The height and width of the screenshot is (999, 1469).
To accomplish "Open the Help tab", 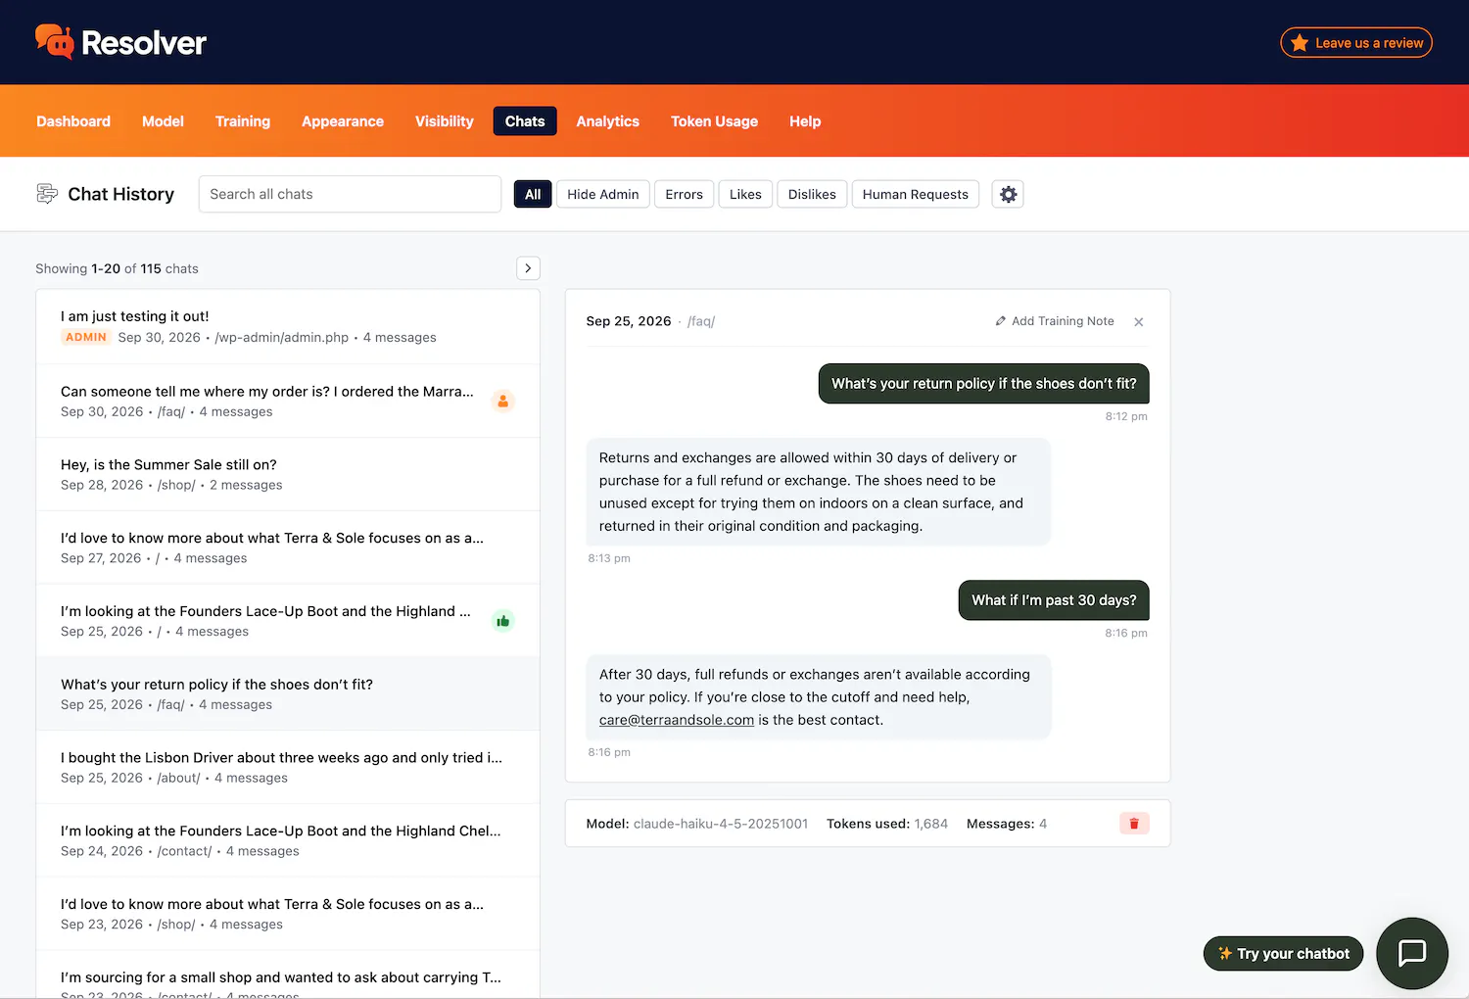I will (805, 121).
